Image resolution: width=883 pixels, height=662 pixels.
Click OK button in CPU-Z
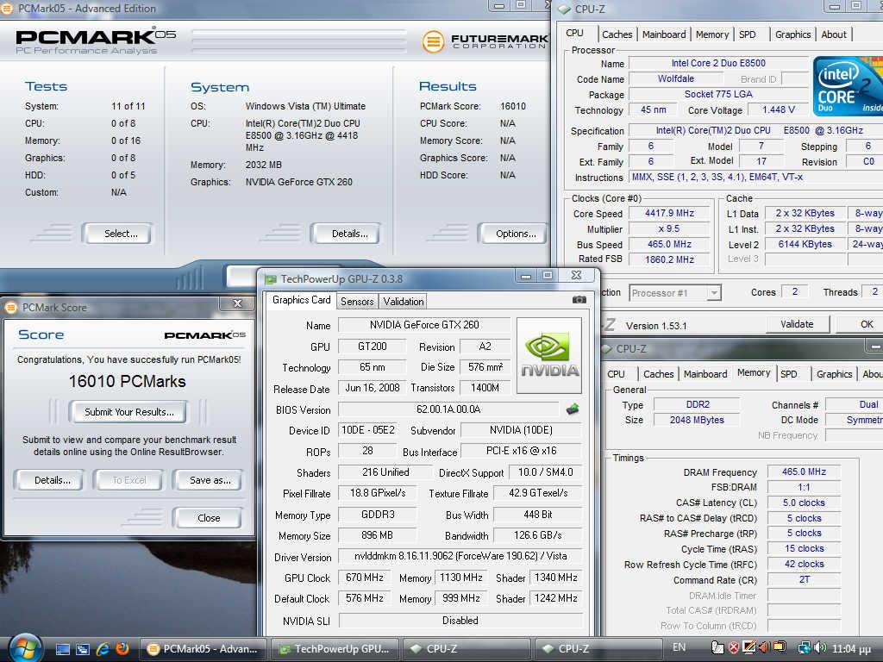[862, 324]
